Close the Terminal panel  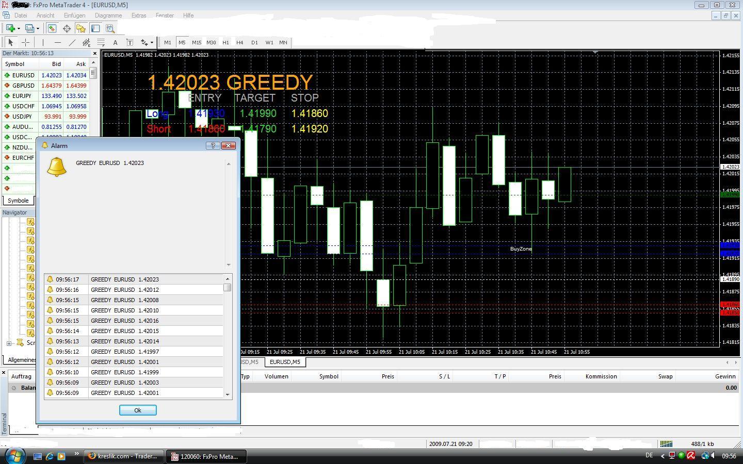4,372
